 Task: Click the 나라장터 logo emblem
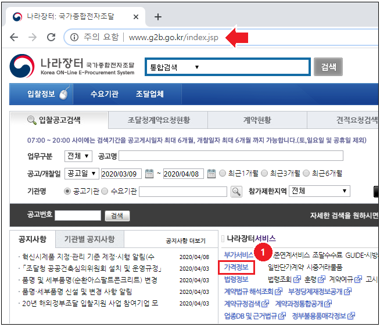[x=22, y=66]
